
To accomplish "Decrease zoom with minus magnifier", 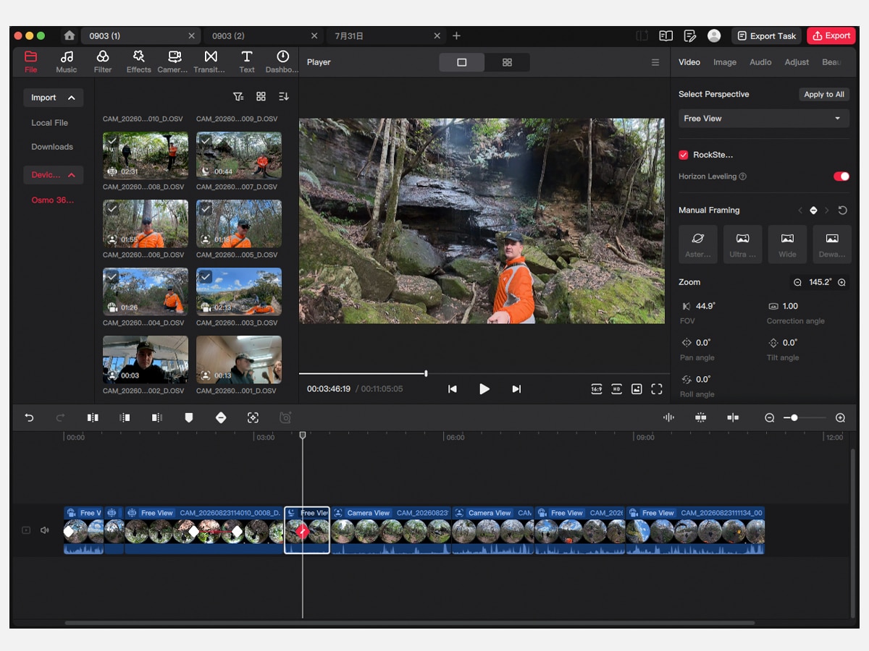I will [x=798, y=283].
